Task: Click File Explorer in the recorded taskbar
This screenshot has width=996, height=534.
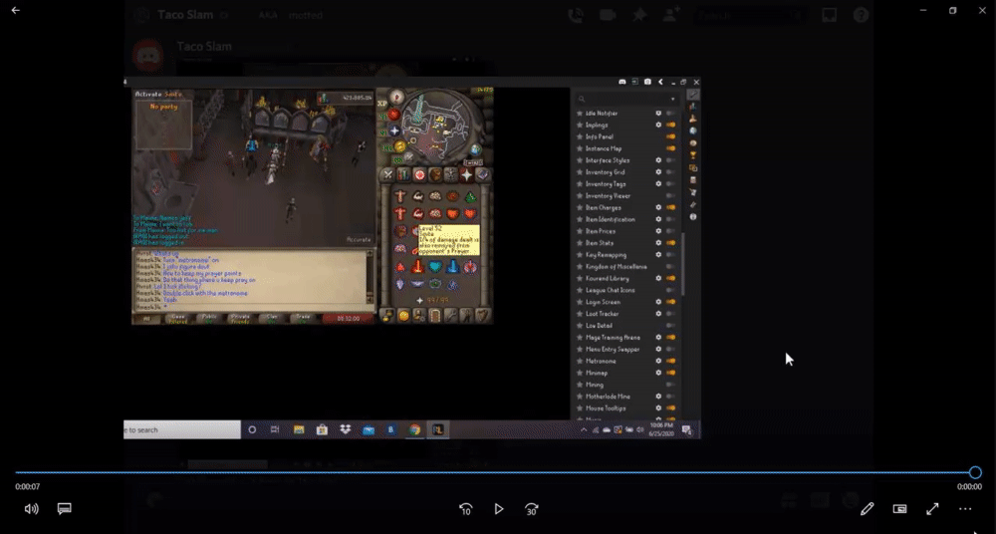Action: (x=299, y=429)
